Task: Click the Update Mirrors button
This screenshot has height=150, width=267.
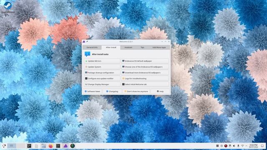Action: pos(102,61)
